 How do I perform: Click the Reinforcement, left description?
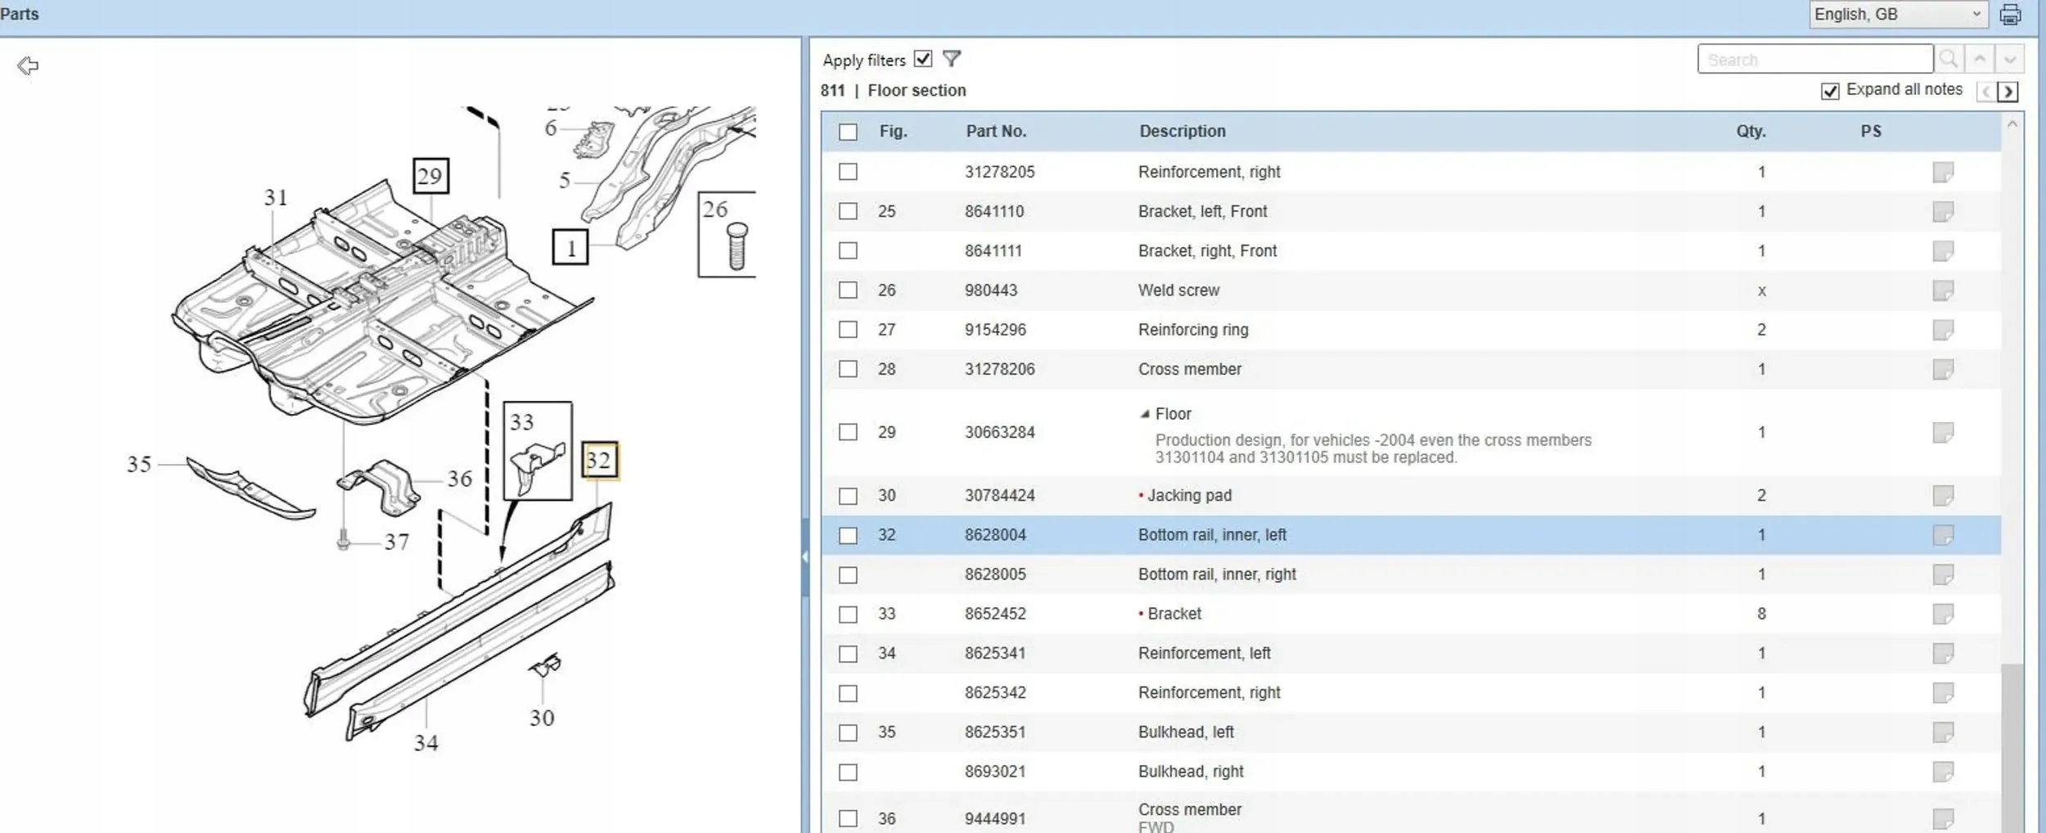(x=1204, y=654)
